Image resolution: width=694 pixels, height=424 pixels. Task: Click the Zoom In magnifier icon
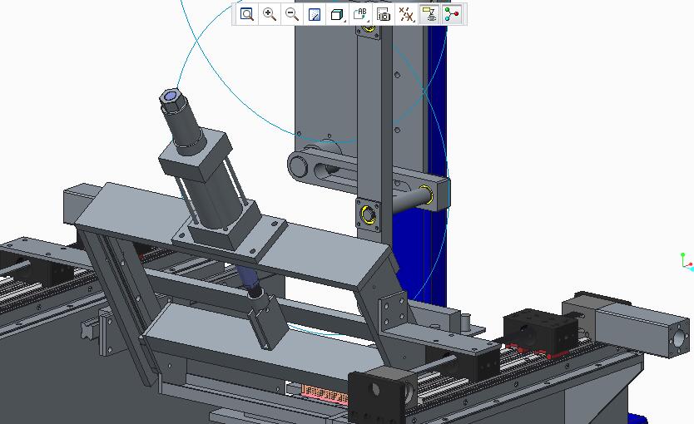[270, 14]
